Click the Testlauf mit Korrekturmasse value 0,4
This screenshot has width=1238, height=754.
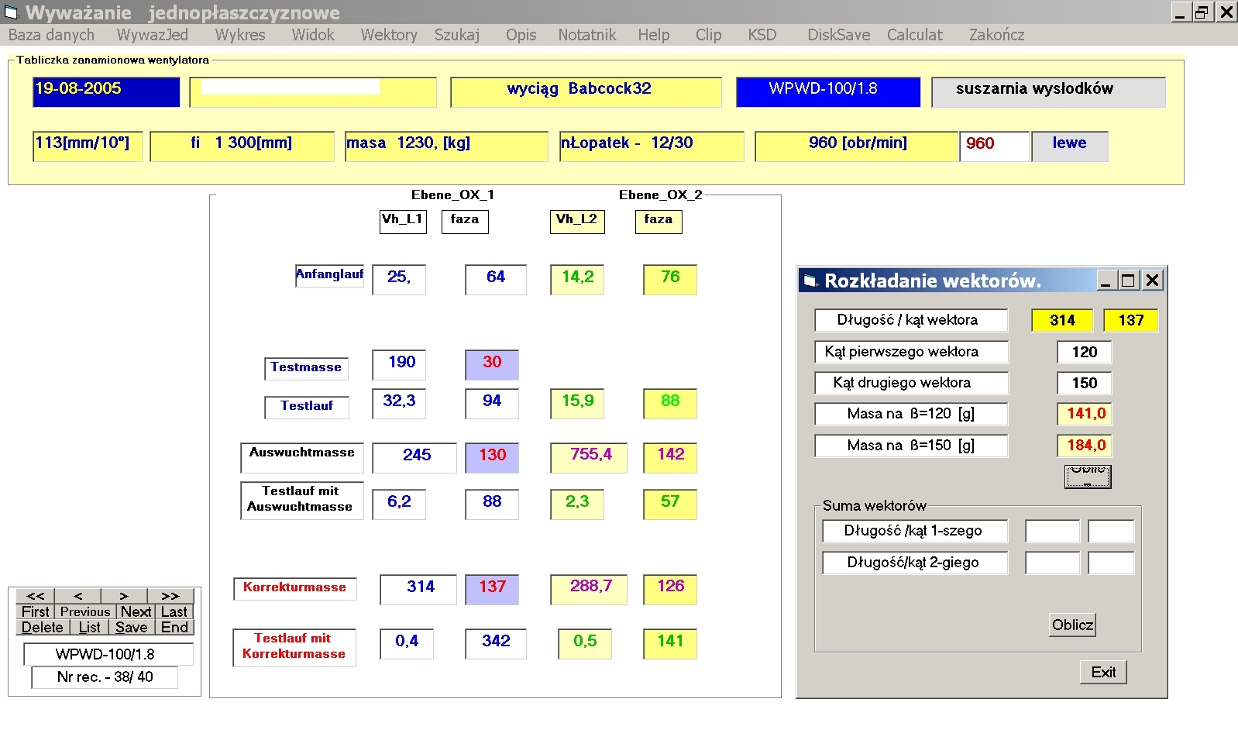coord(407,643)
